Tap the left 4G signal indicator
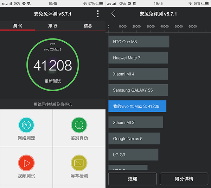 [7, 4]
